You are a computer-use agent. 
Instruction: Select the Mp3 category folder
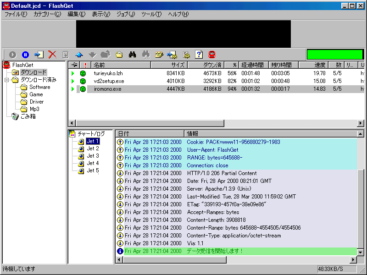[34, 109]
